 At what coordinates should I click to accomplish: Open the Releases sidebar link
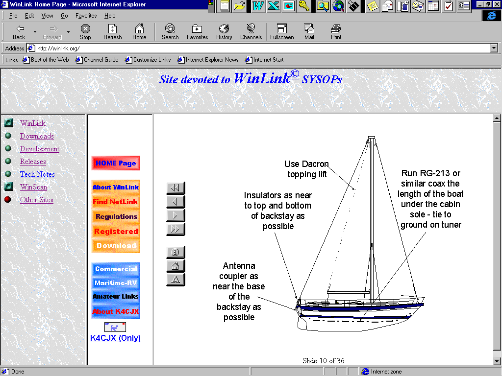tap(33, 162)
